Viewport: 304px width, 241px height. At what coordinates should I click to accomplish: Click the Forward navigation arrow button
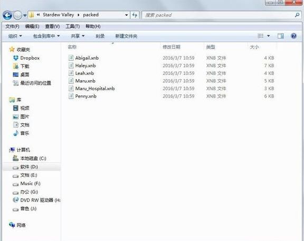coord(17,15)
